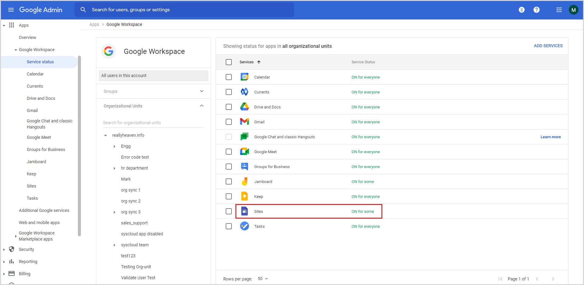Check the Tasks row checkbox
The height and width of the screenshot is (285, 584).
click(x=229, y=226)
